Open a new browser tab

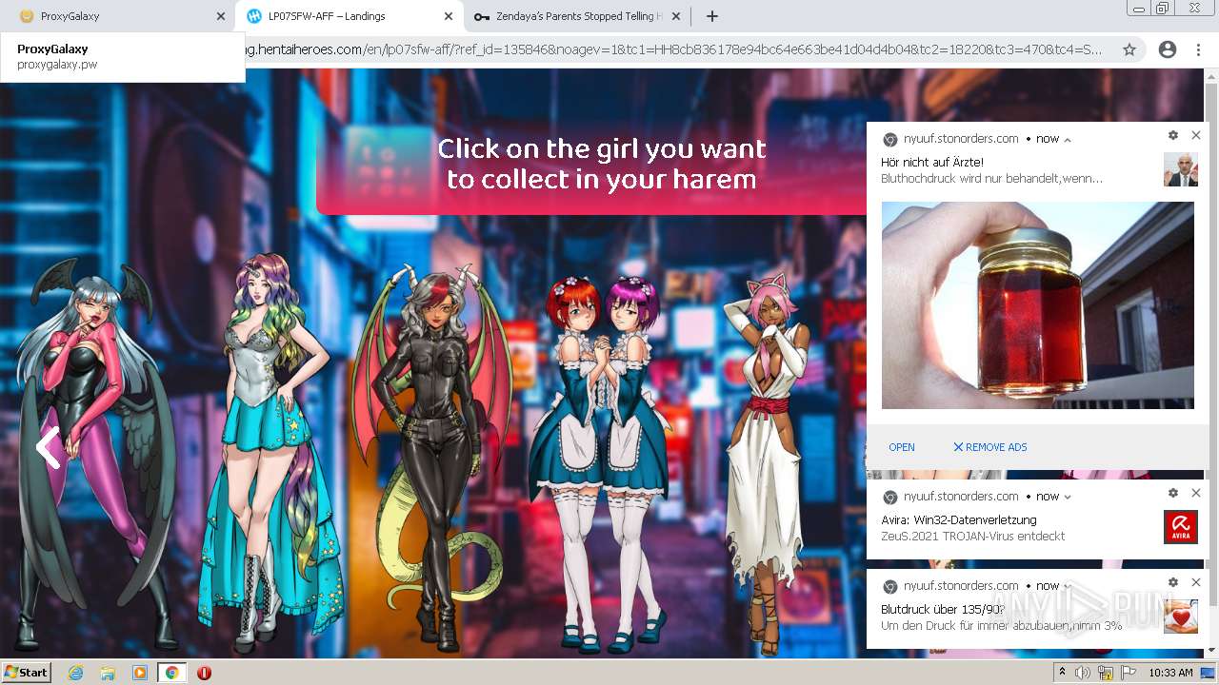click(712, 16)
